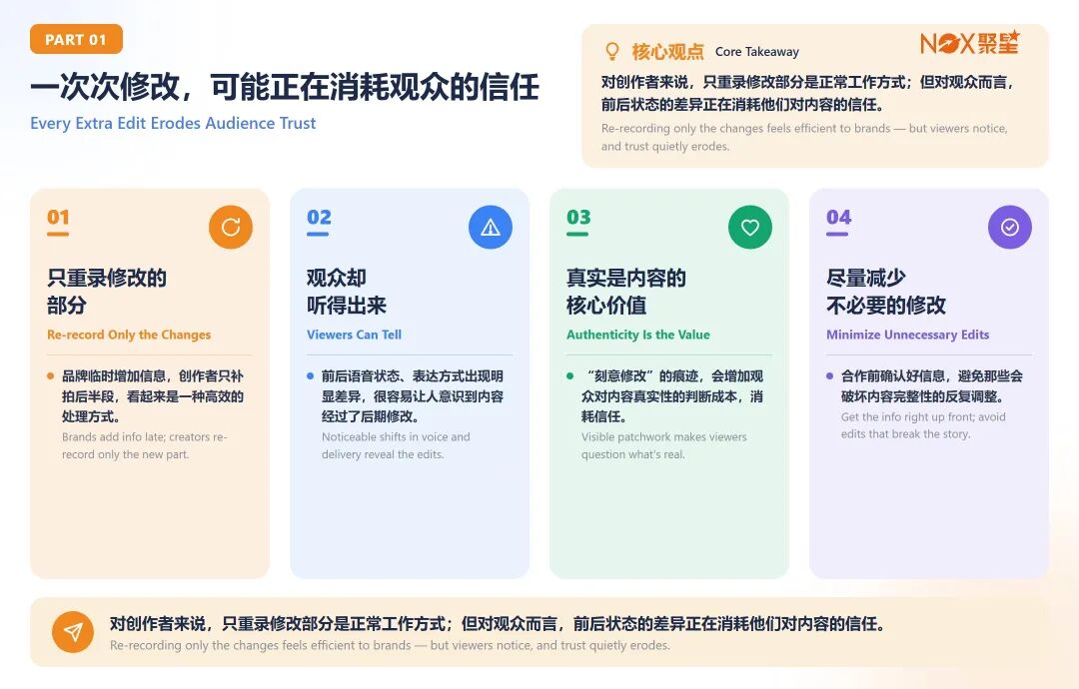Click the 核心观点 heading
The width and height of the screenshot is (1079, 689).
667,52
